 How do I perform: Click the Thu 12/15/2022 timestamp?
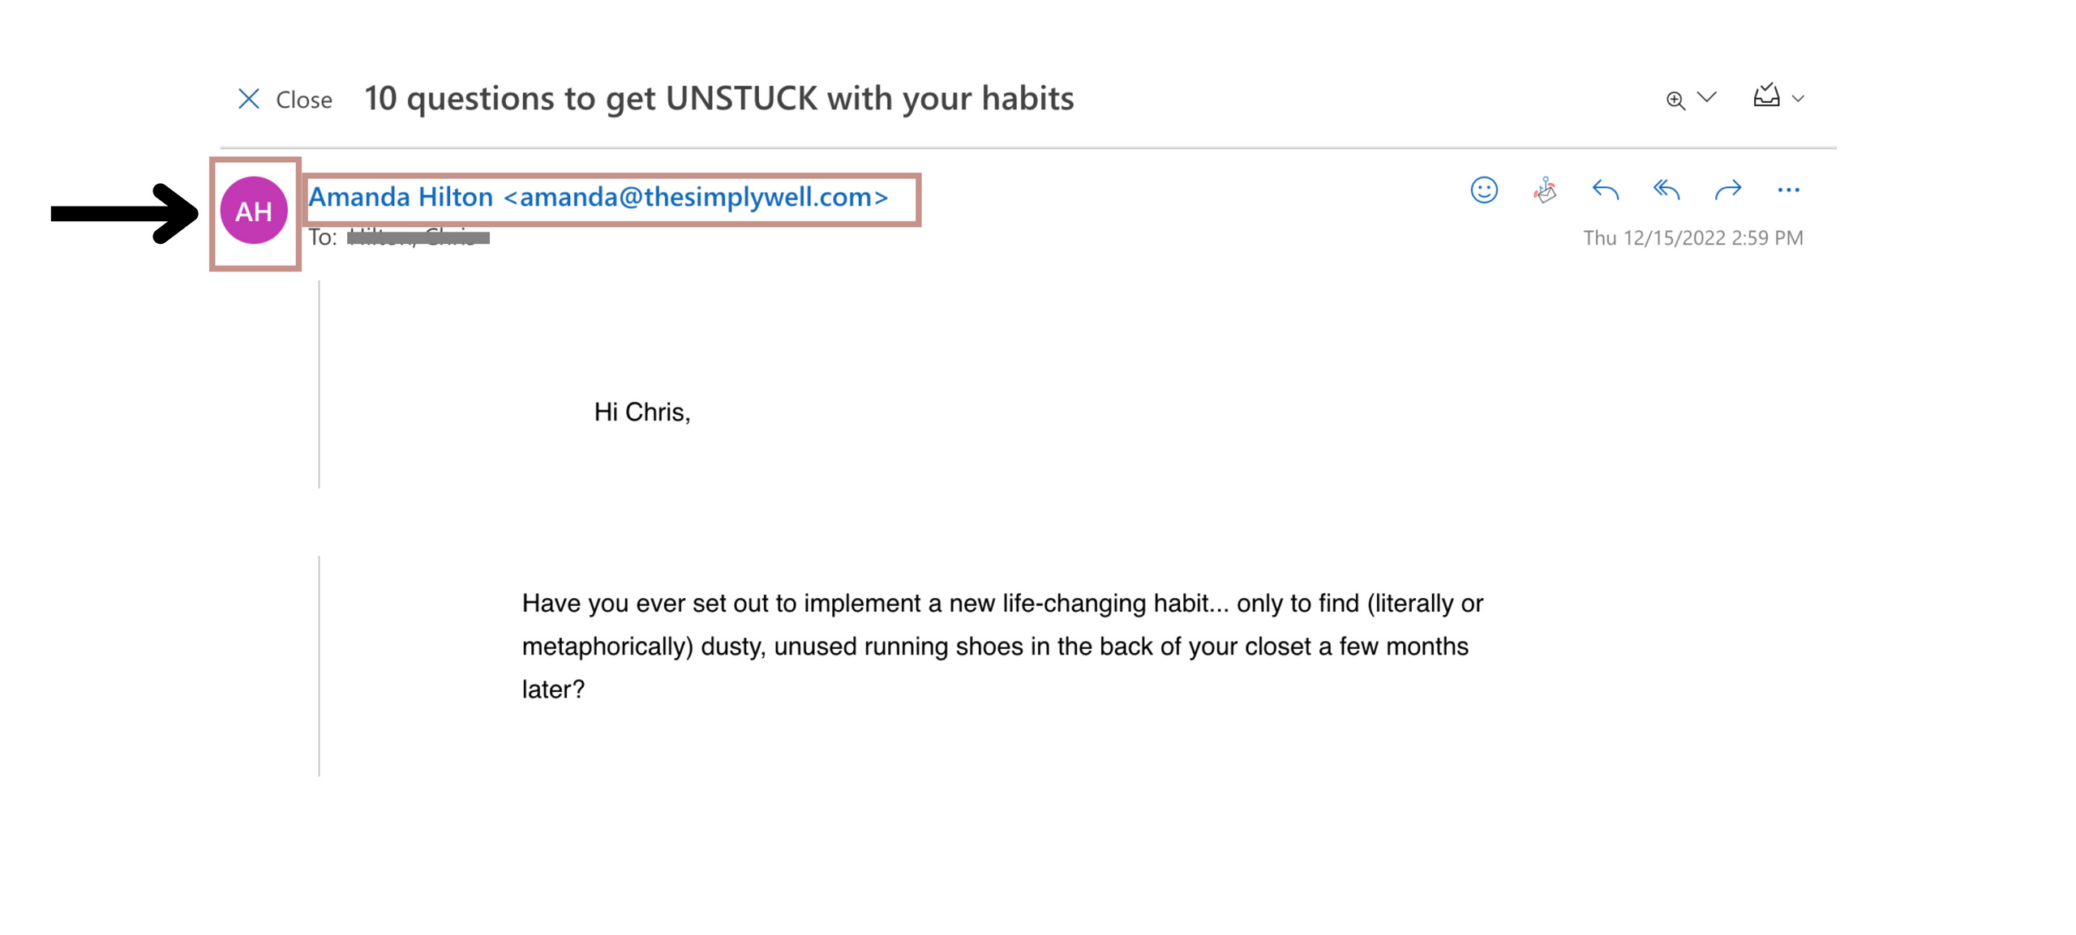(x=1692, y=238)
